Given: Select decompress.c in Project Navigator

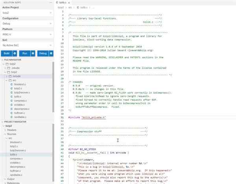Looking at the screenshot, I should point(17,167).
